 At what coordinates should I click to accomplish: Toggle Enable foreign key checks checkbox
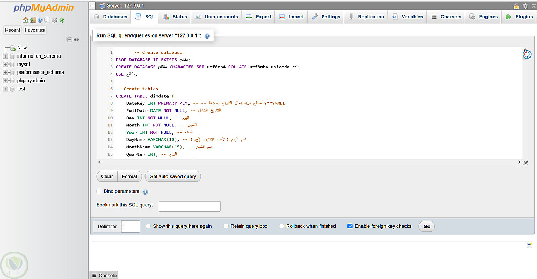coord(350,226)
